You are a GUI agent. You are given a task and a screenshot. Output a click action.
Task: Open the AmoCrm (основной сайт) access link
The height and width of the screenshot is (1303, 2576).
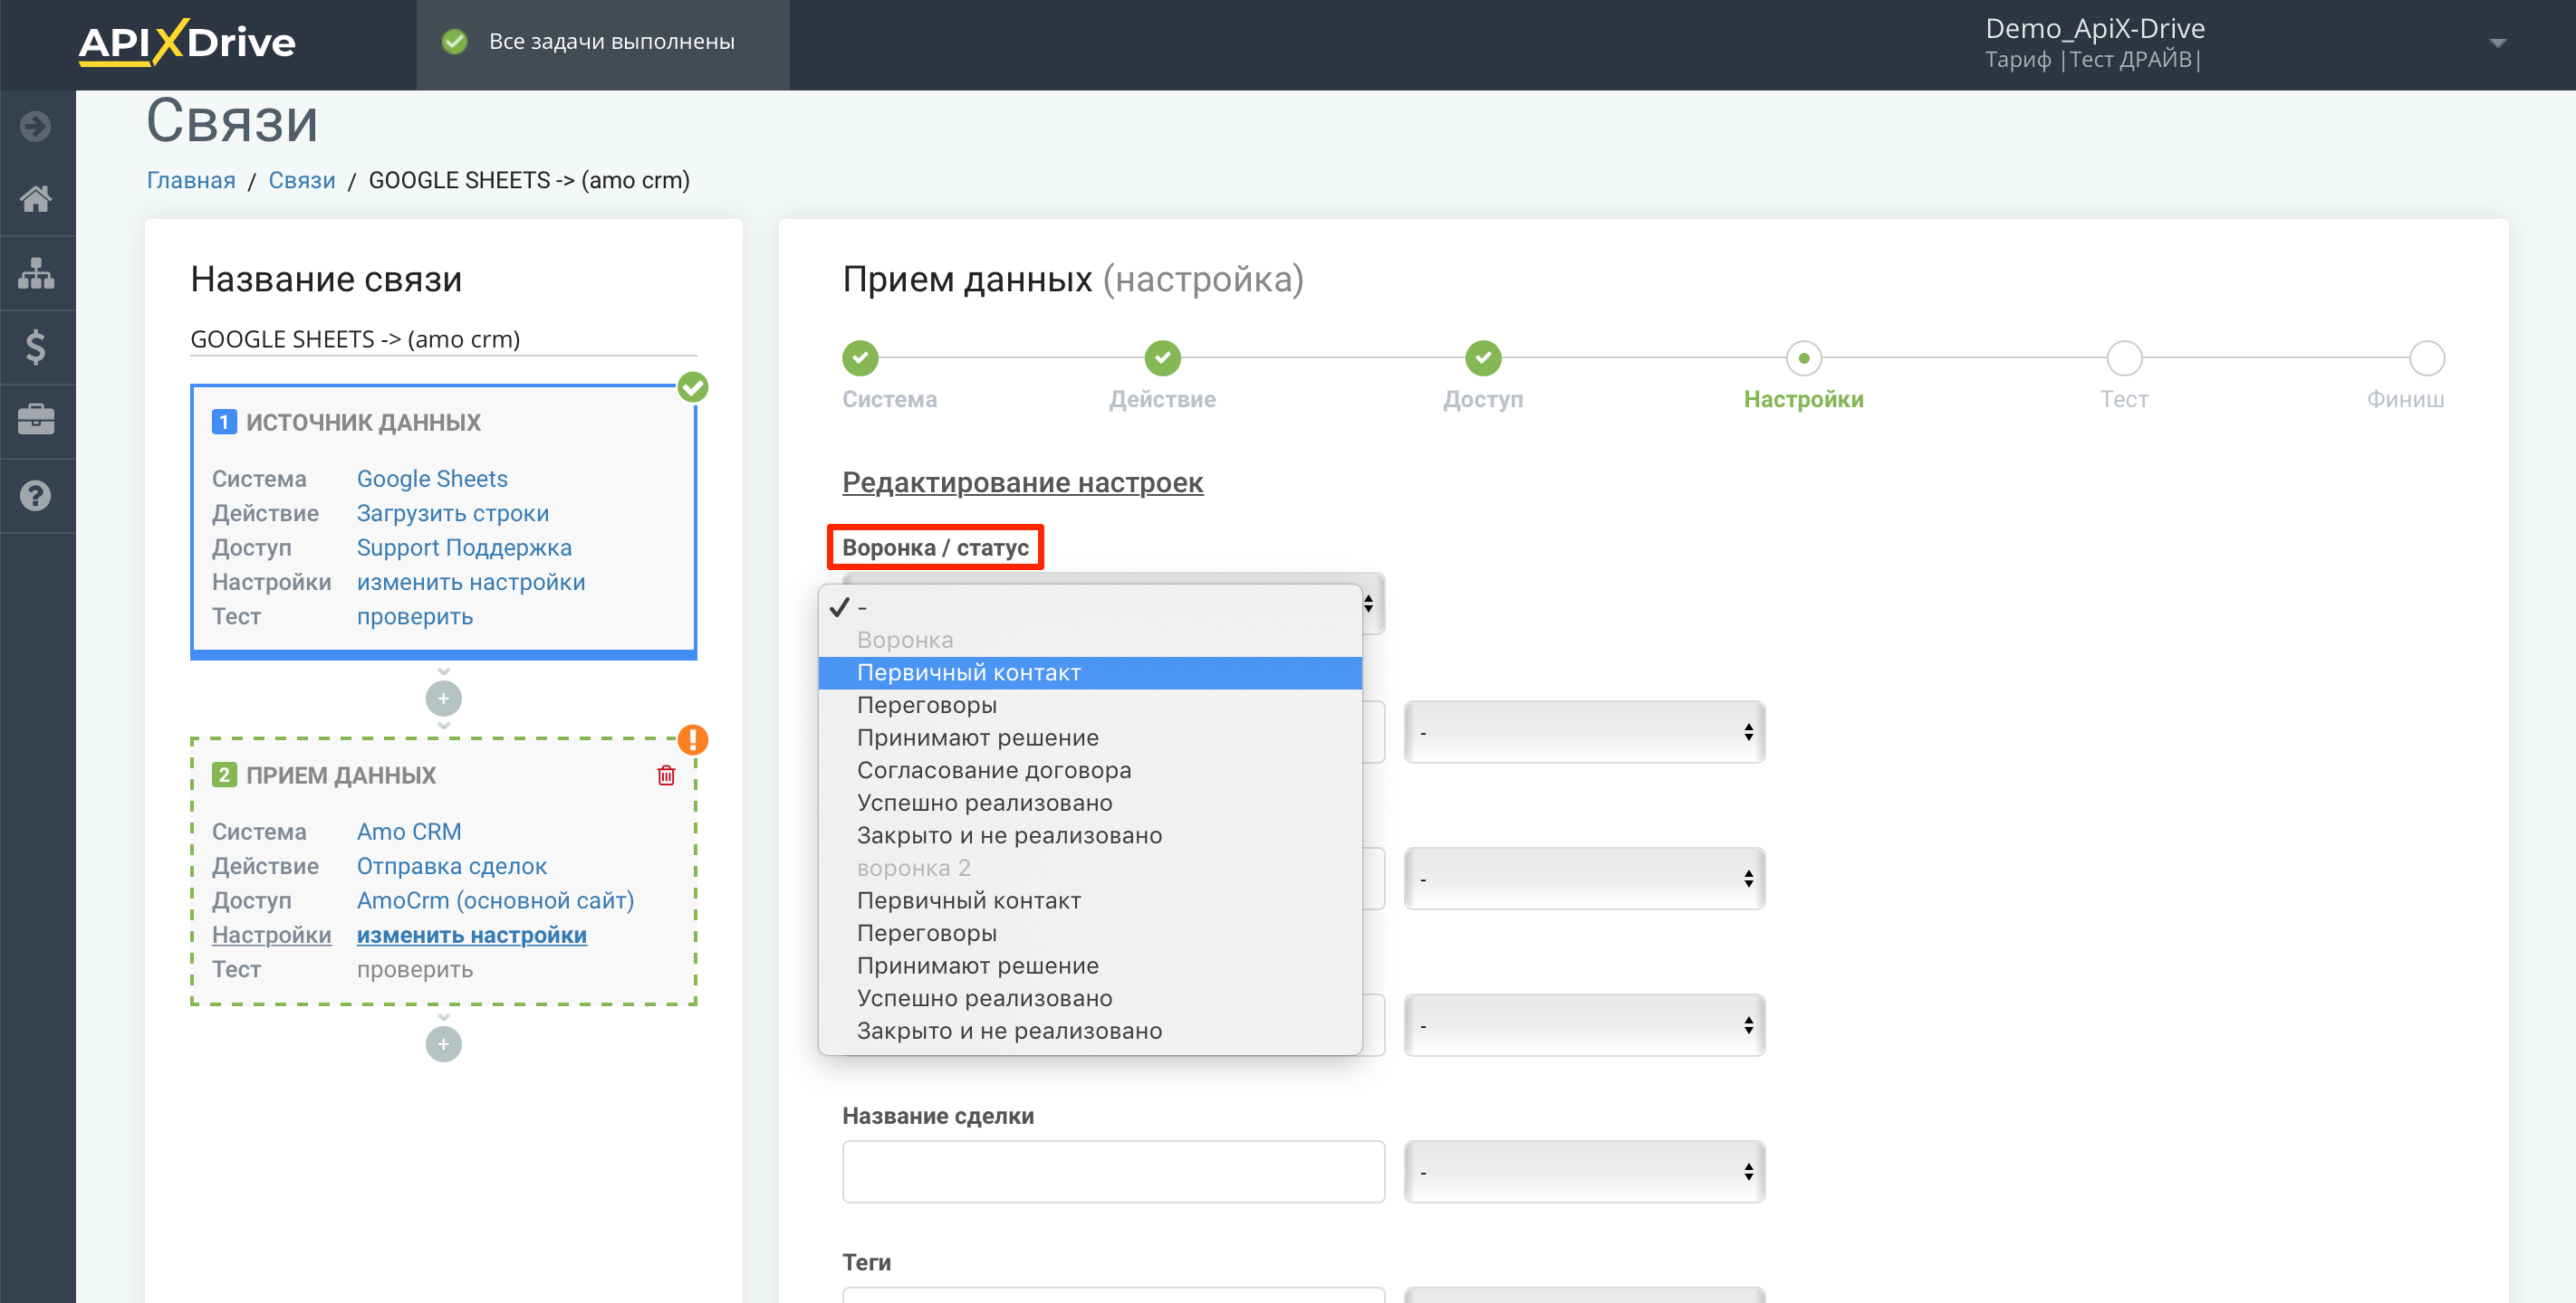[495, 900]
